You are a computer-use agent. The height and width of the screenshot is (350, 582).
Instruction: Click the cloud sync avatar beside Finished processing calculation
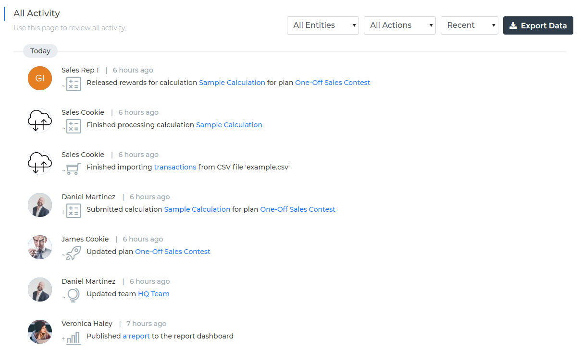tap(40, 121)
